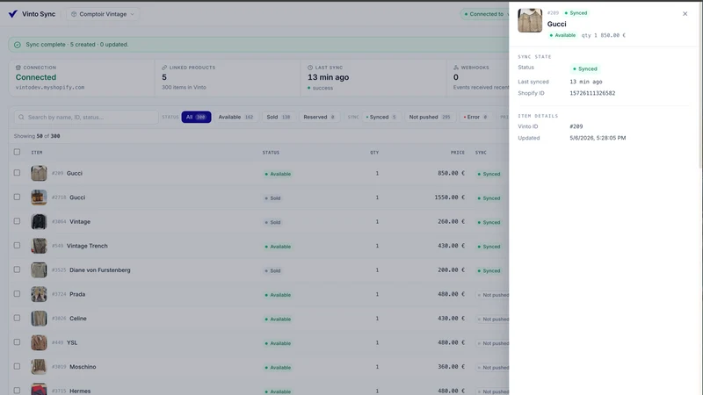Open the Hermes item thumbnail
The width and height of the screenshot is (703, 395).
point(39,389)
